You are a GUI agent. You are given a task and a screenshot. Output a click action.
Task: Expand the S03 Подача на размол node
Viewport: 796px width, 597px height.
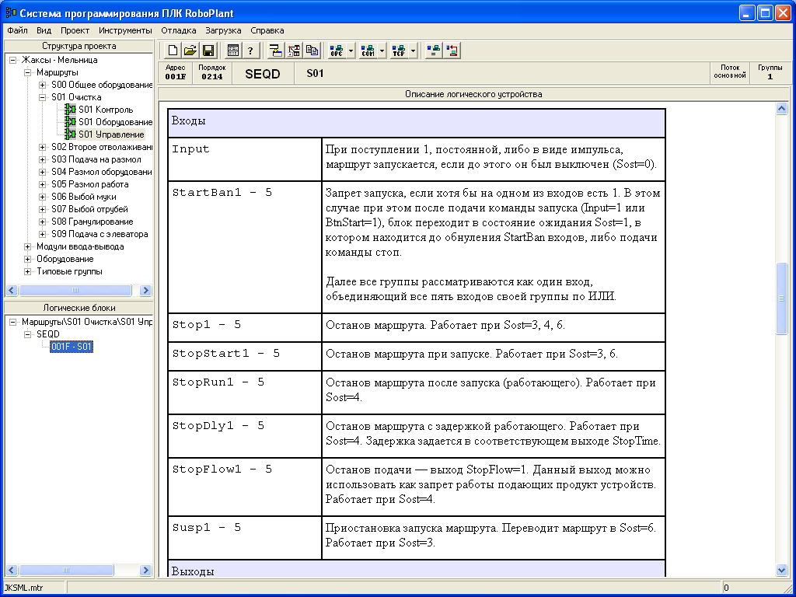43,159
